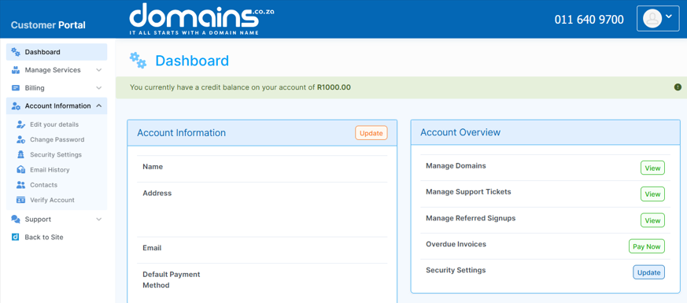Image resolution: width=687 pixels, height=303 pixels.
Task: Click View for Manage Domains
Action: pos(652,168)
